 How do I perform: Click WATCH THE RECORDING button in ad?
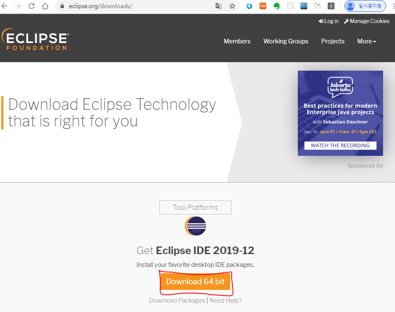340,146
